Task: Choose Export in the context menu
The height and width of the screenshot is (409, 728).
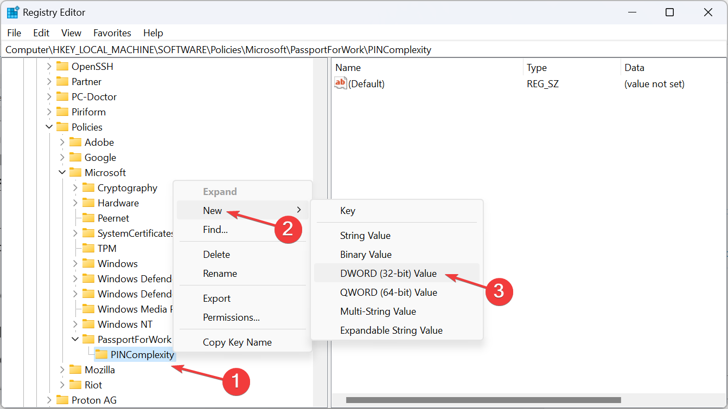Action: tap(242, 298)
